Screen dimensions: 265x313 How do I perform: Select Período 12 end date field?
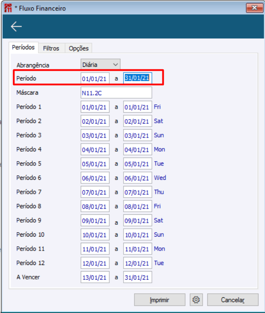tap(138, 263)
